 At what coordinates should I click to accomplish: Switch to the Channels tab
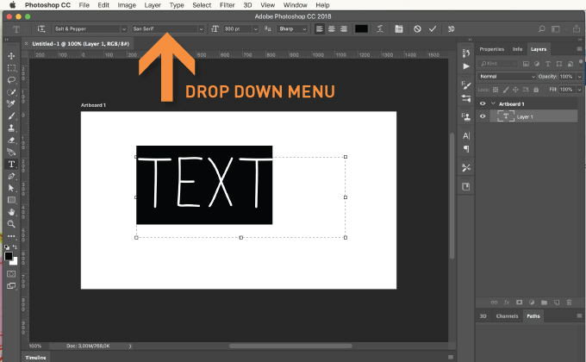pyautogui.click(x=507, y=316)
